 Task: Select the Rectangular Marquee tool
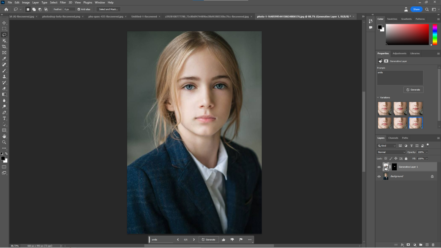click(4, 29)
